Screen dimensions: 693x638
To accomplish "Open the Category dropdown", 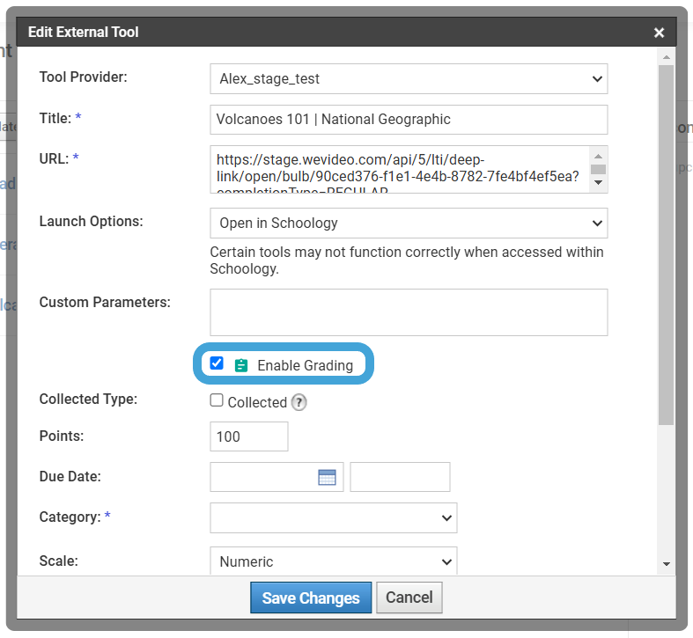I will coord(333,517).
